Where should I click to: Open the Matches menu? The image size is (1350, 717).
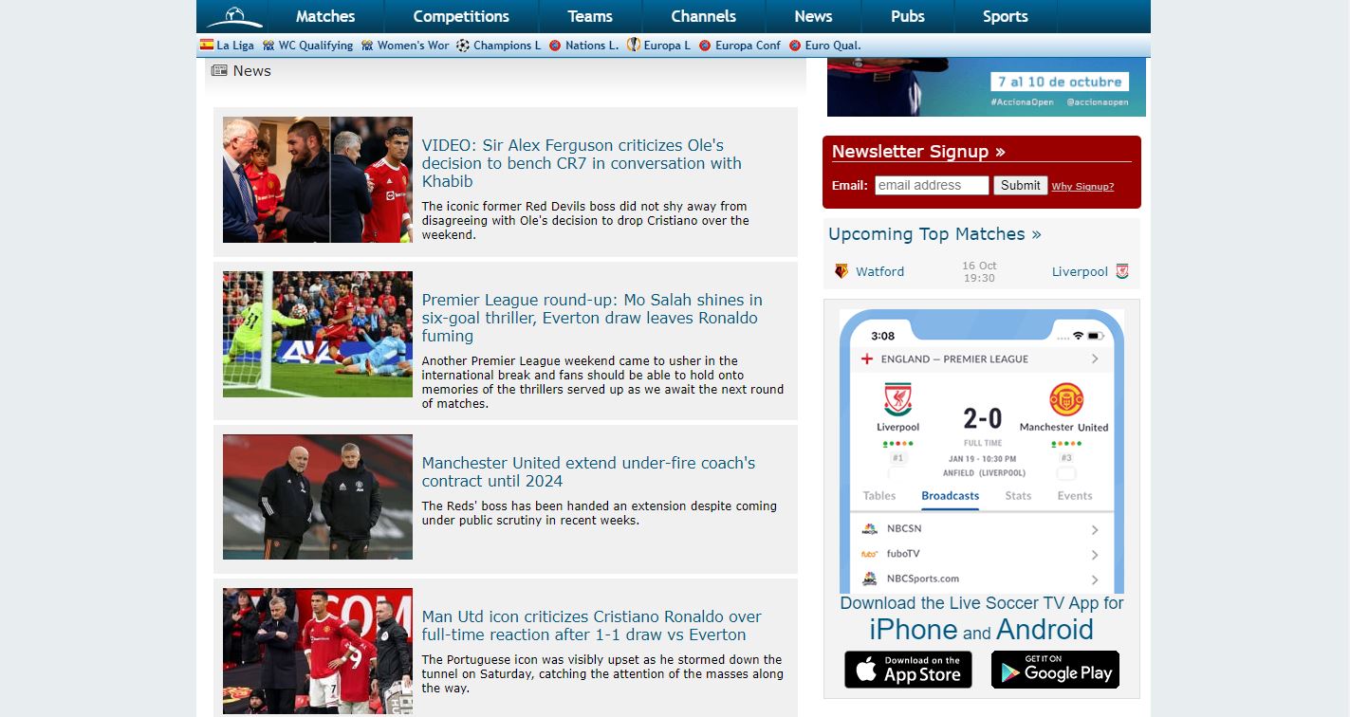(325, 16)
